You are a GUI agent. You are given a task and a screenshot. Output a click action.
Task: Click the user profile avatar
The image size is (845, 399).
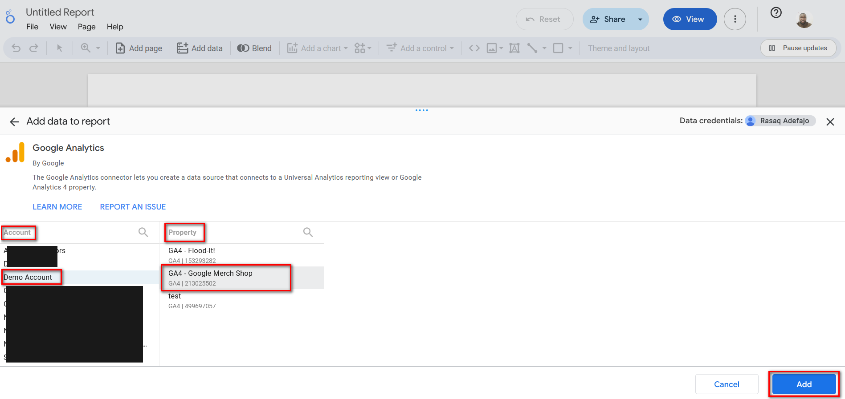coord(804,19)
